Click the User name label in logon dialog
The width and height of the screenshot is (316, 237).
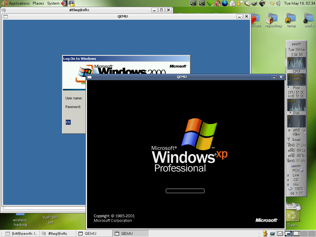(74, 98)
